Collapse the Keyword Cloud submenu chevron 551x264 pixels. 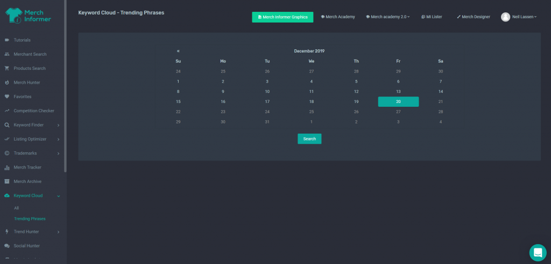coord(58,196)
